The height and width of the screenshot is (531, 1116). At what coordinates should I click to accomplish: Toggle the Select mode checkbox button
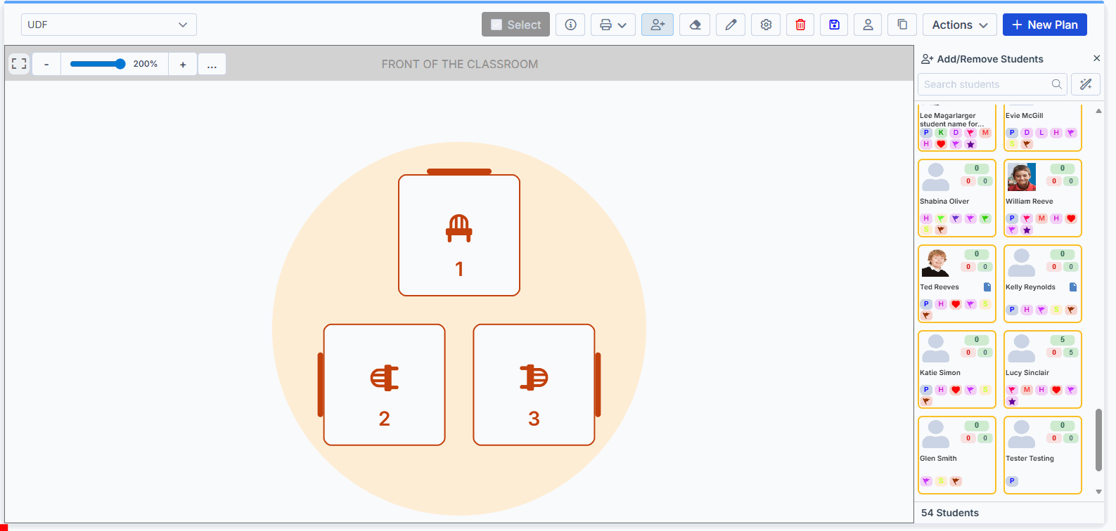coord(515,25)
